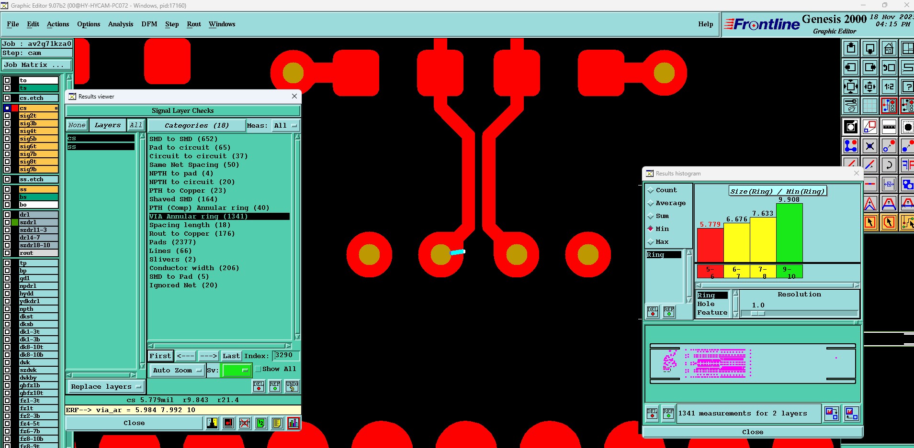Open the green Sv severity dropdown
This screenshot has width=914, height=448.
coord(236,370)
